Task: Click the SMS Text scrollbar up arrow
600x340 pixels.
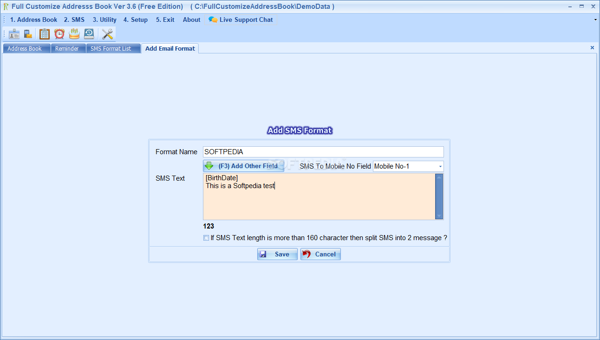Action: 439,177
